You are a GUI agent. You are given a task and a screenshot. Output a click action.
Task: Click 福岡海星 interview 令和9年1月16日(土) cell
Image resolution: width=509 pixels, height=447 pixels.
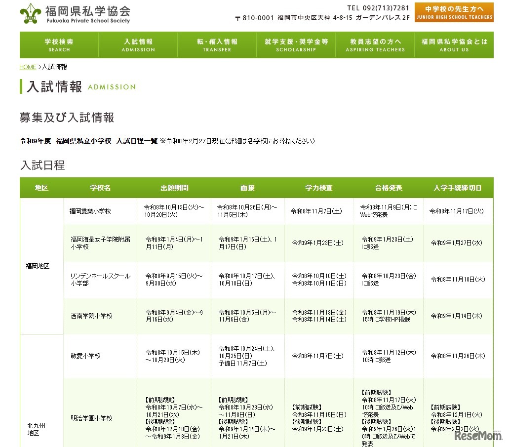(x=247, y=243)
